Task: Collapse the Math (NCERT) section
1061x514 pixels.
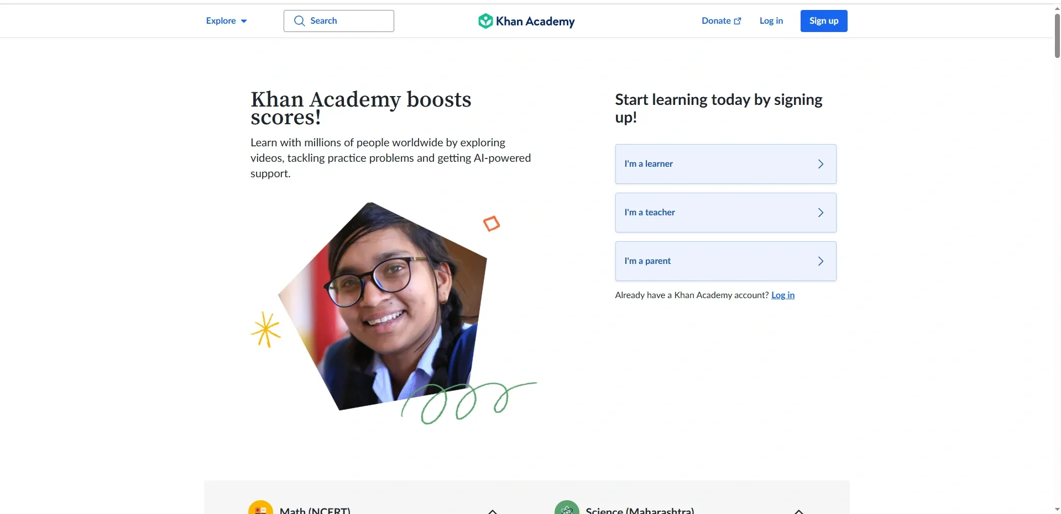Action: [x=492, y=511]
